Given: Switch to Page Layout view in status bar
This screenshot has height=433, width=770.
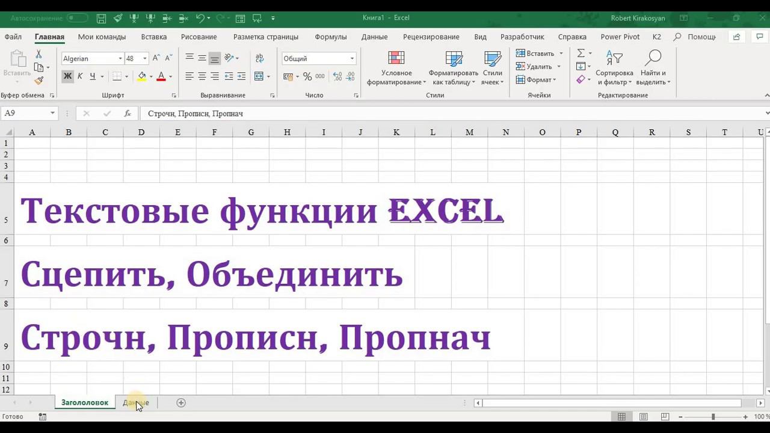Looking at the screenshot, I should click(644, 417).
